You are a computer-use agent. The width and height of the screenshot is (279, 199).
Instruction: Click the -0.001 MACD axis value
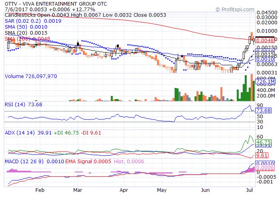pos(264,182)
